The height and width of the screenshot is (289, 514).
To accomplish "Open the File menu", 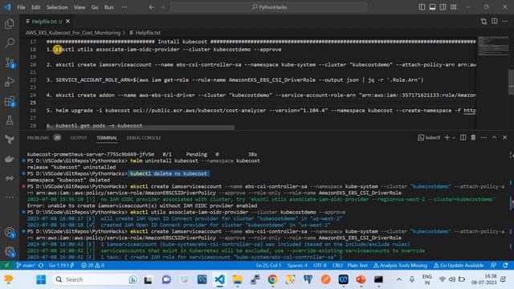I will click(21, 7).
